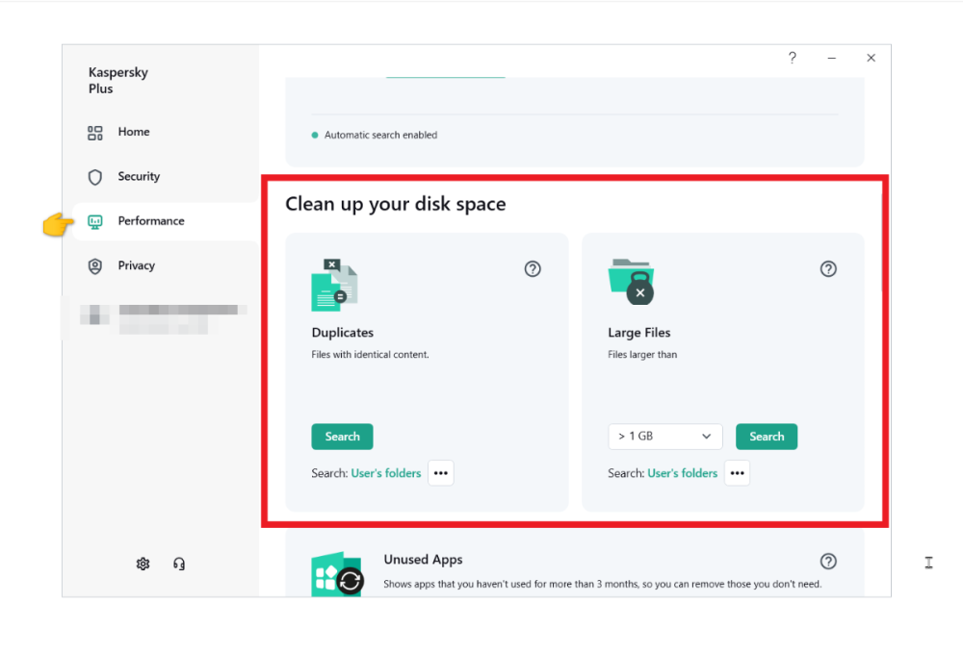
Task: Click the 'Duplicates' title text
Action: click(x=342, y=333)
